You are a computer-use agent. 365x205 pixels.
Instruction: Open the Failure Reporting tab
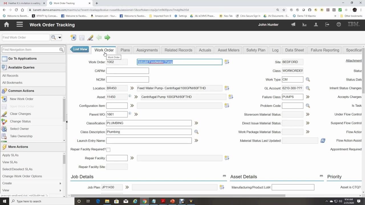pos(325,50)
